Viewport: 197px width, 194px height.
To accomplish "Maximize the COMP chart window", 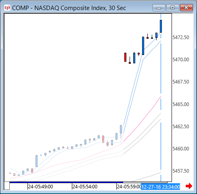I will point(173,8).
